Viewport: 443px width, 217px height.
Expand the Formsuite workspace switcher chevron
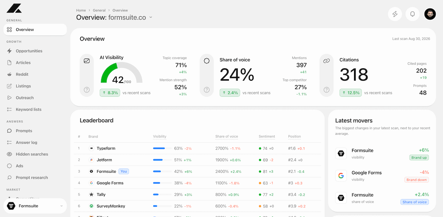coord(61,206)
